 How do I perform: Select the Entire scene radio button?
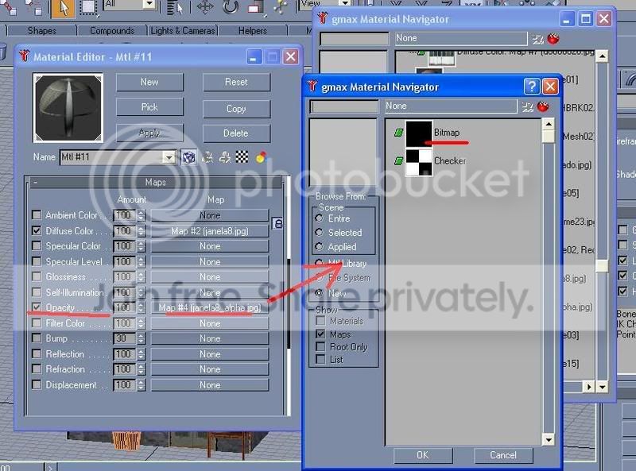[320, 218]
